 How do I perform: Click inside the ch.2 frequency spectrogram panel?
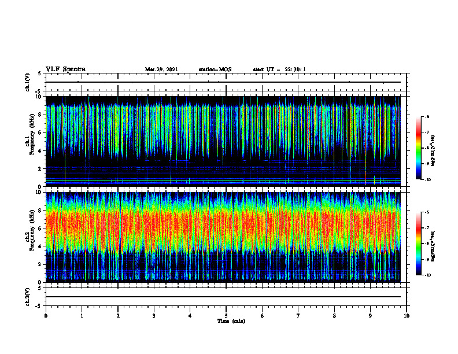click(223, 237)
